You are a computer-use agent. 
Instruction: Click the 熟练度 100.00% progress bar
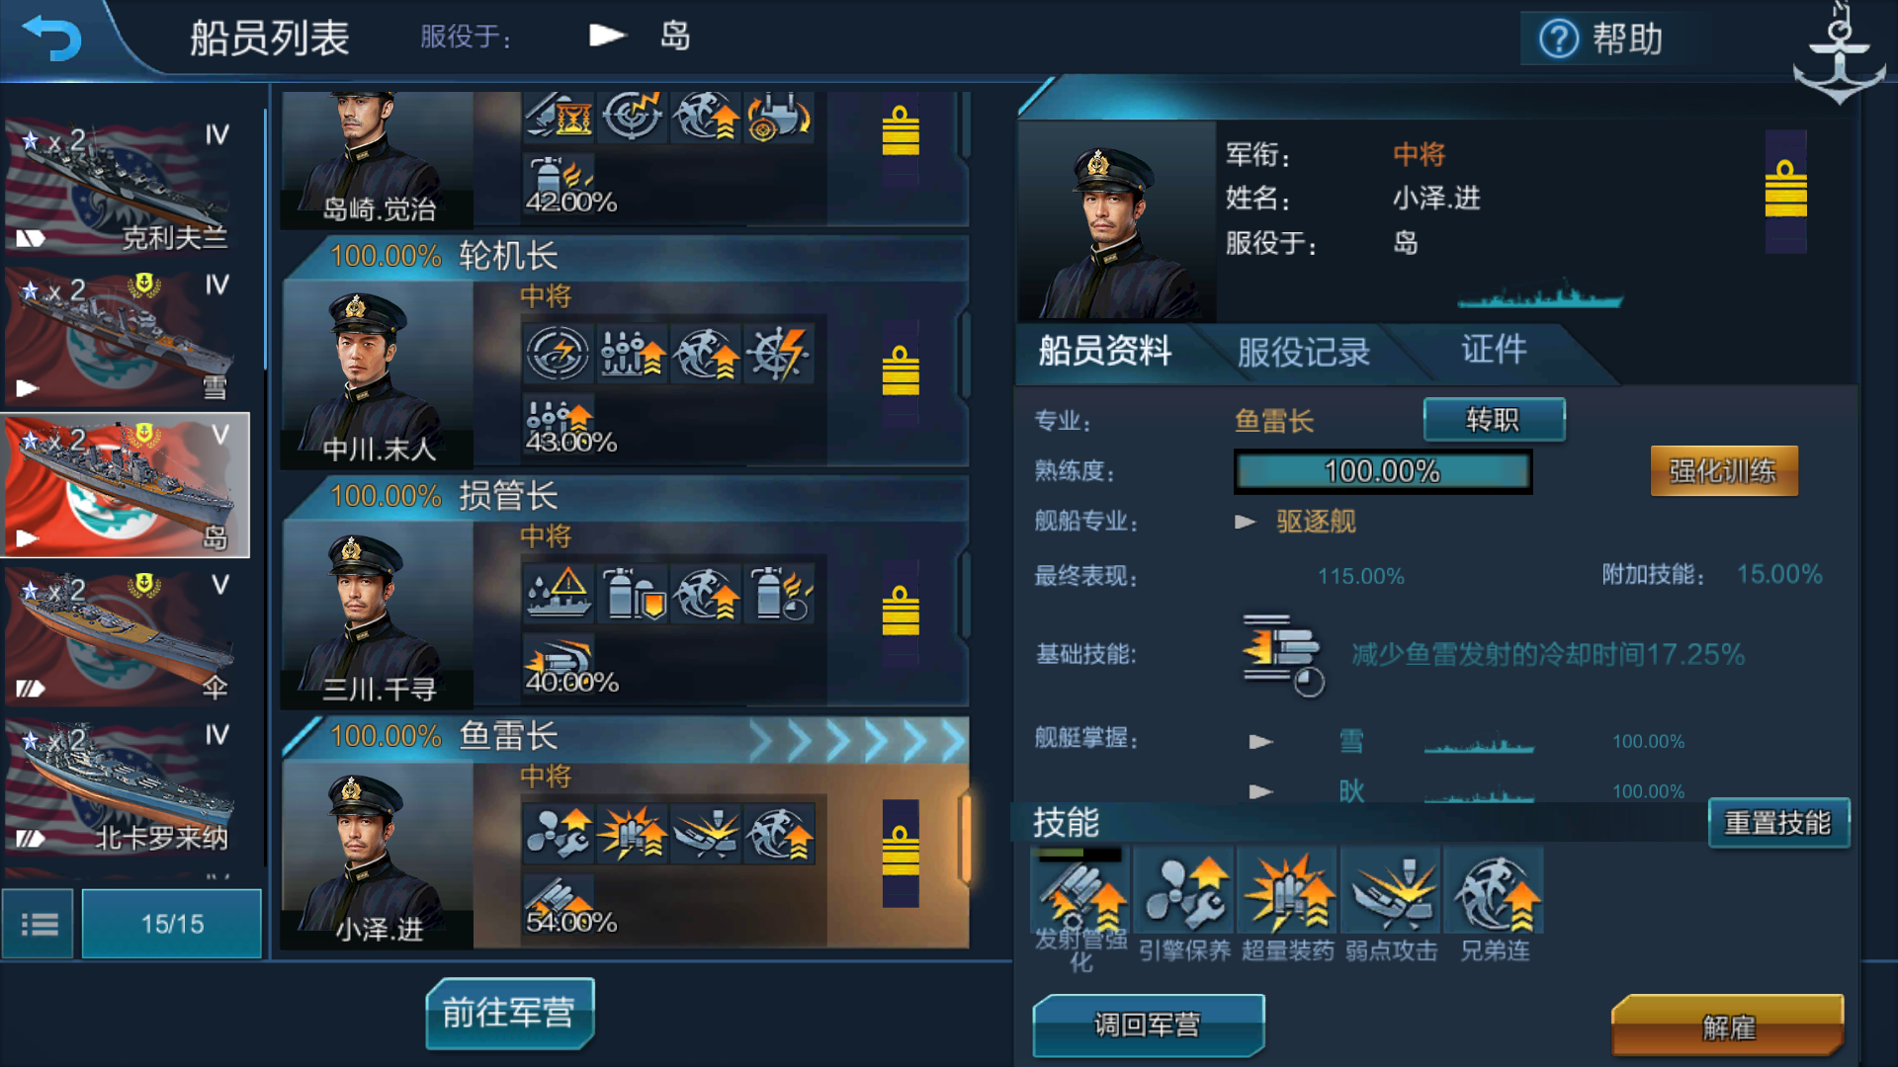coord(1382,471)
